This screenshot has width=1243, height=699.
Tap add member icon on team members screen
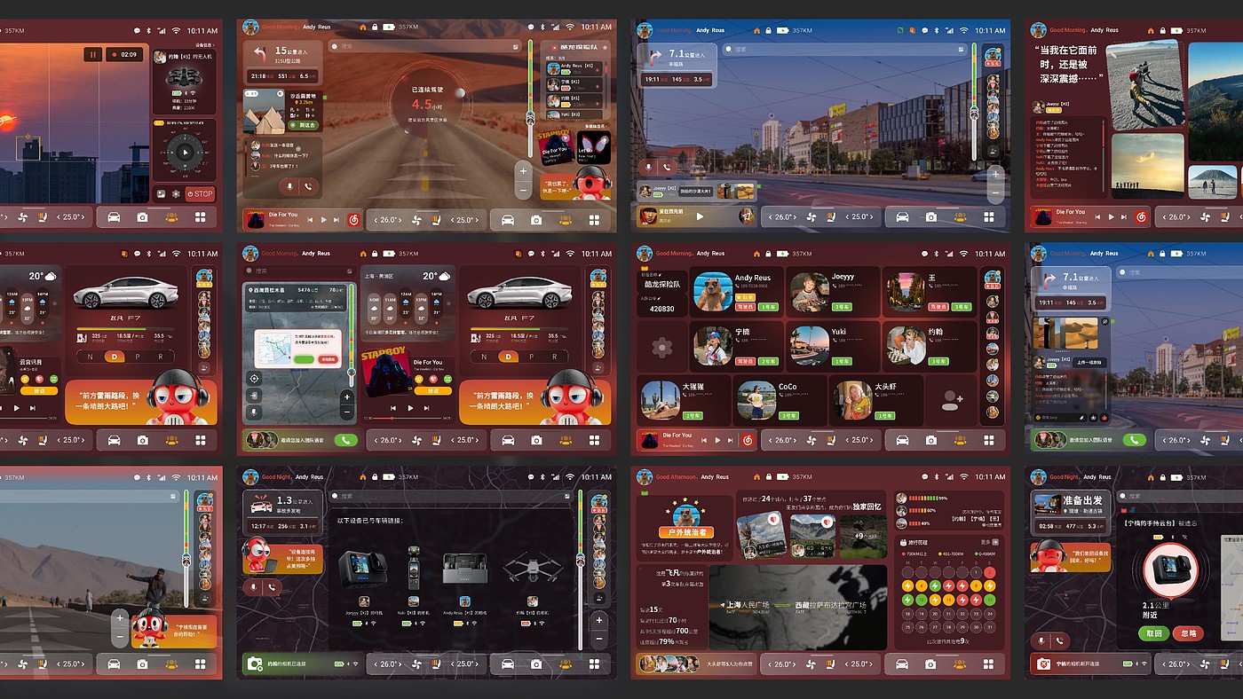tap(952, 400)
